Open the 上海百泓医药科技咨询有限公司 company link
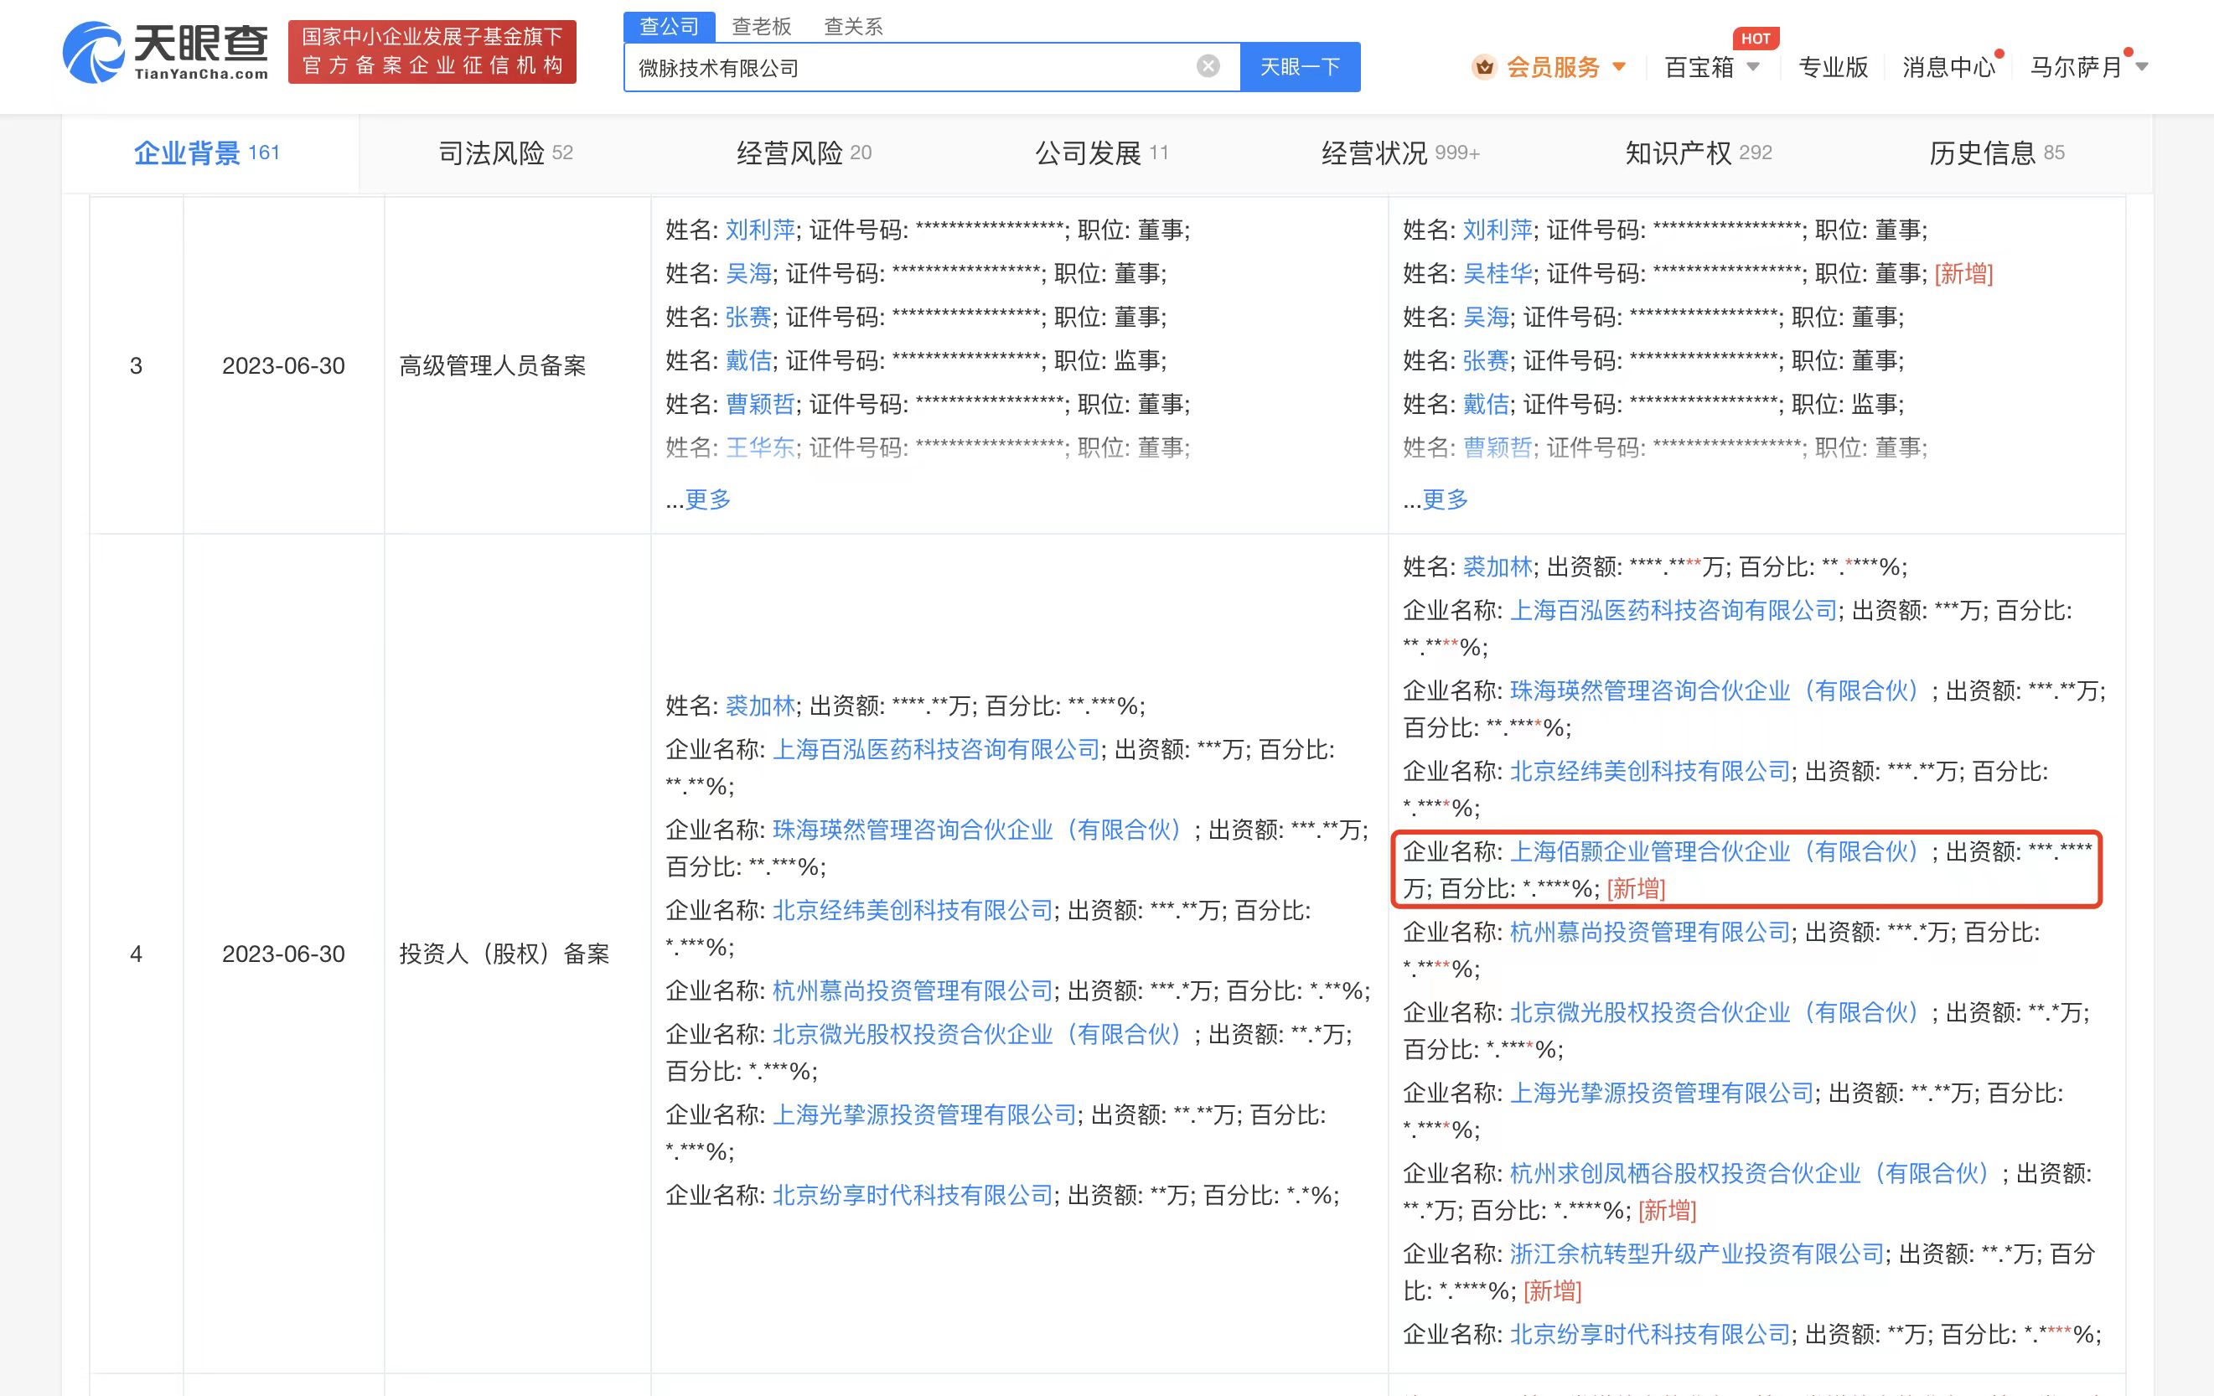 pyautogui.click(x=936, y=747)
